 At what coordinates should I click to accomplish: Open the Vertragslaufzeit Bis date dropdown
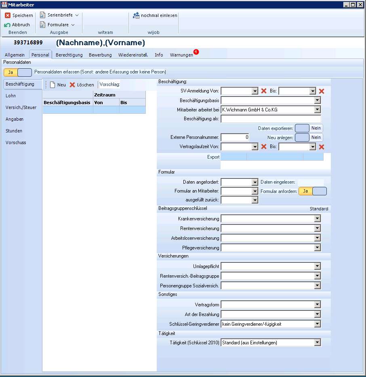coord(313,147)
